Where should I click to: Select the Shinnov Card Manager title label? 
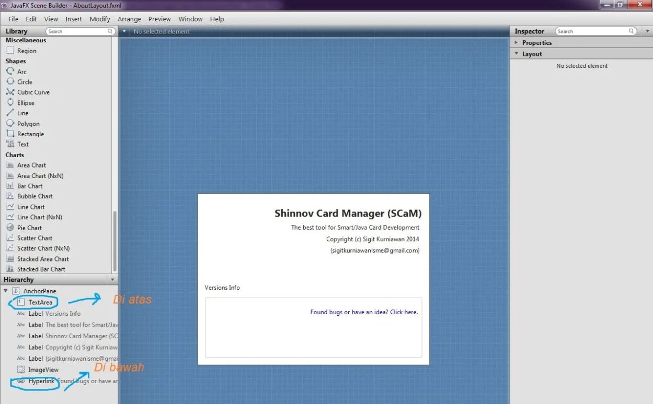click(348, 213)
